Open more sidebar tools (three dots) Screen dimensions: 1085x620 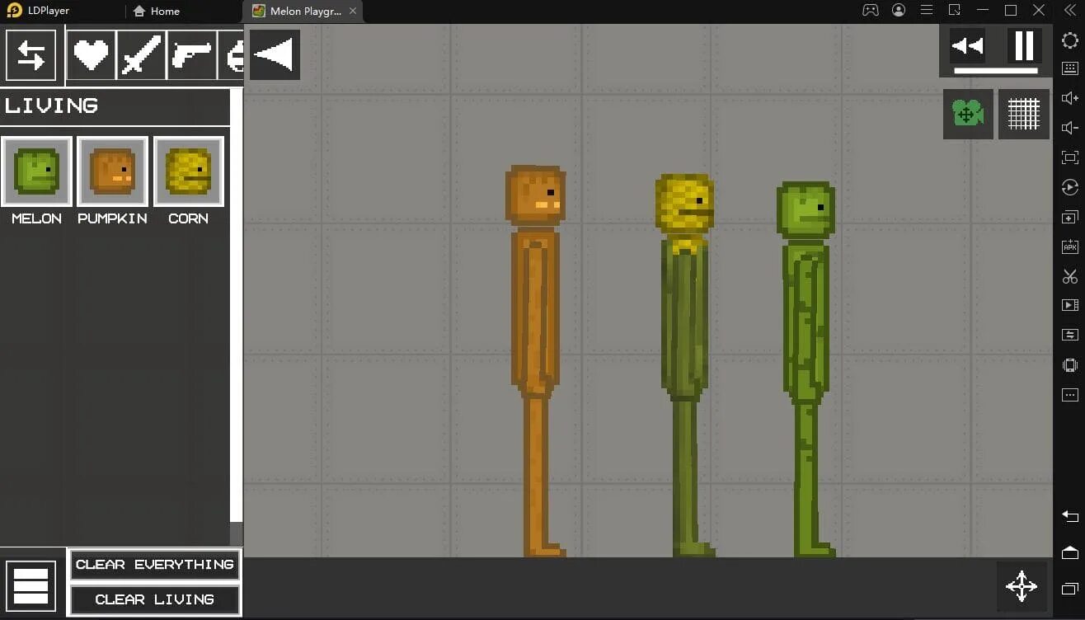[x=1069, y=395]
